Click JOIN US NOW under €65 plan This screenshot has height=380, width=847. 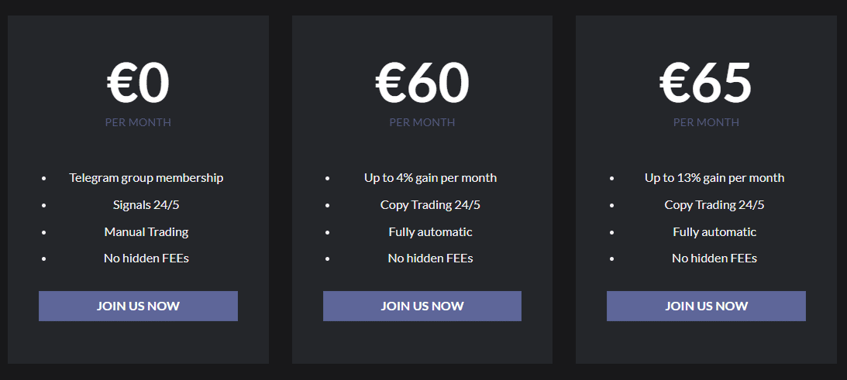[706, 306]
